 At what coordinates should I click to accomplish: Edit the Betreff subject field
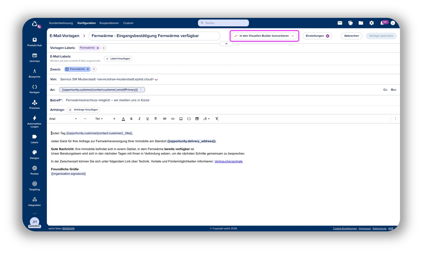coord(231,100)
